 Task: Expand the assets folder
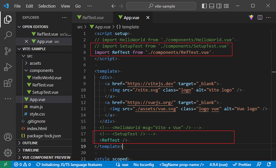click(44, 63)
